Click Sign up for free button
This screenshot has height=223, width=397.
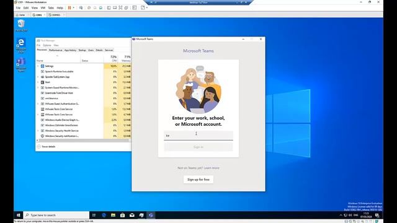(x=198, y=180)
